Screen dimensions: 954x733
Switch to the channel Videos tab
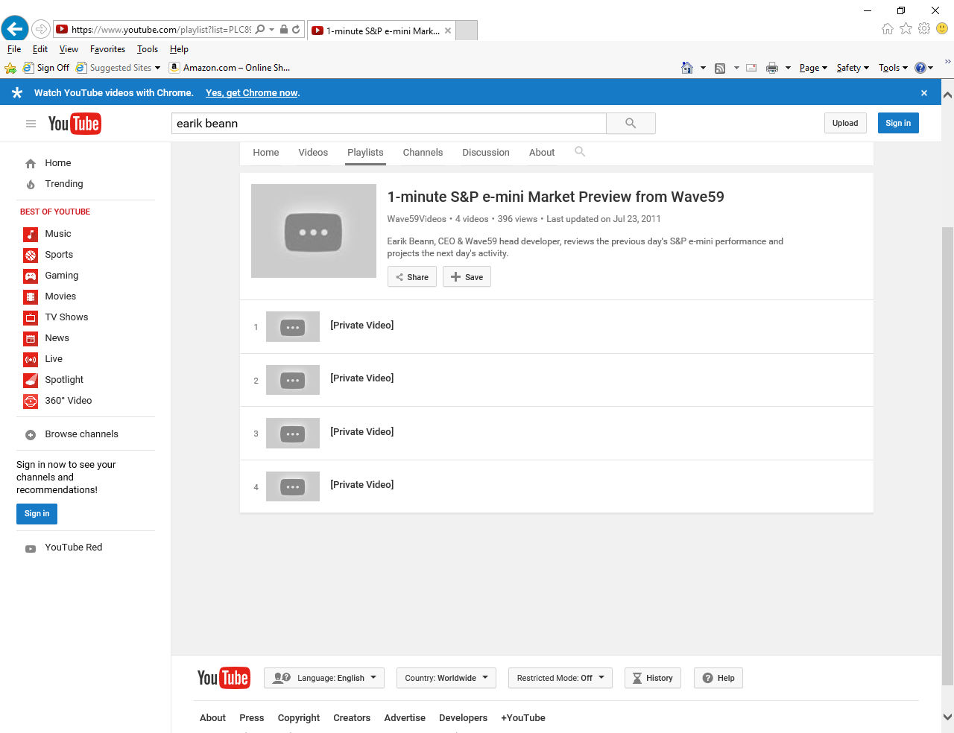(x=313, y=153)
